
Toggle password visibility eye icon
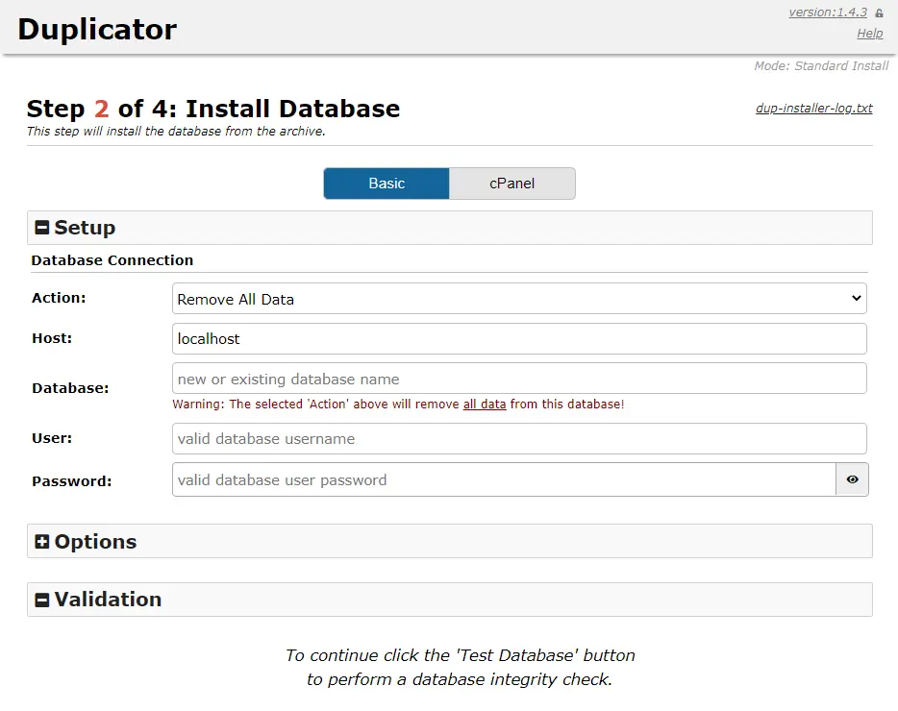tap(852, 479)
